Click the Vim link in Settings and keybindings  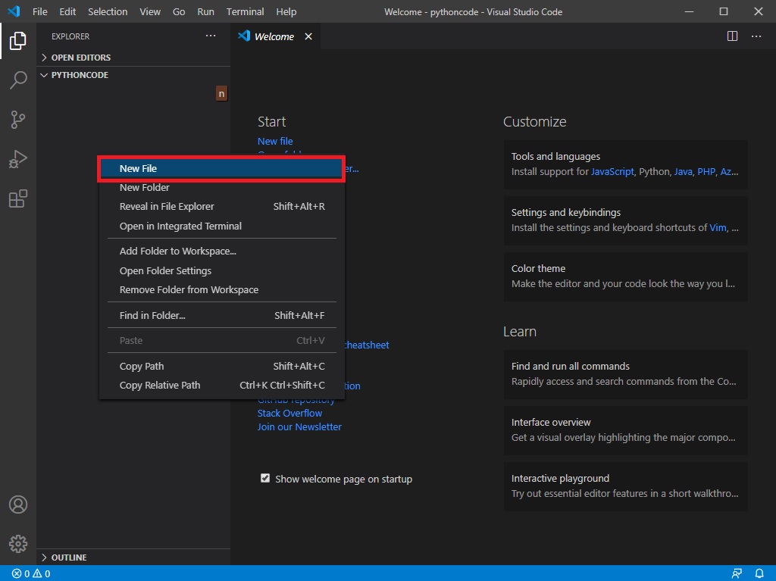point(718,228)
